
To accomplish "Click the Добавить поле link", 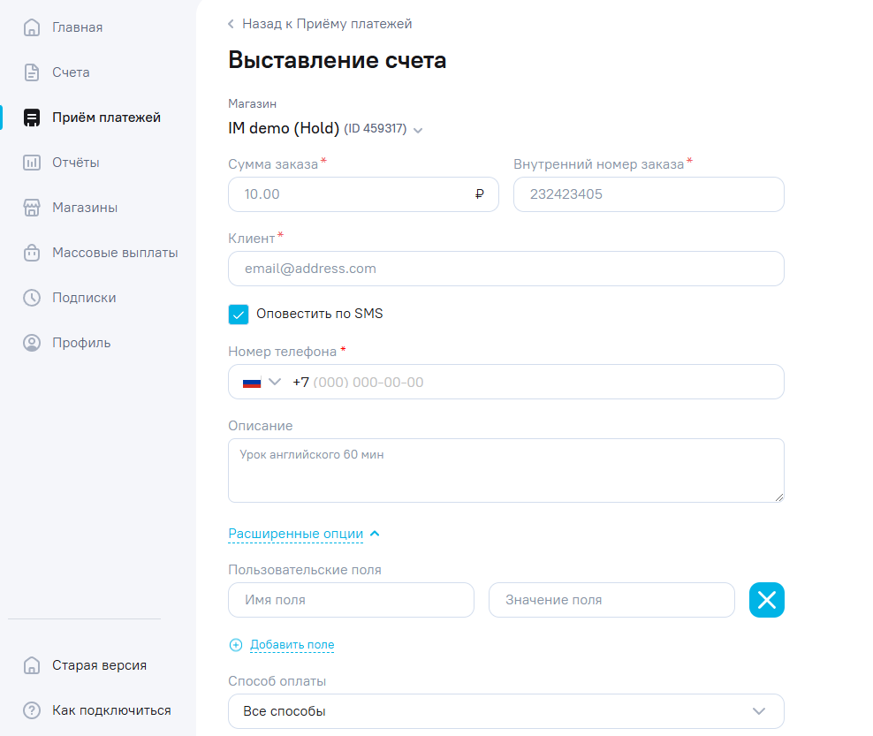I will [292, 645].
